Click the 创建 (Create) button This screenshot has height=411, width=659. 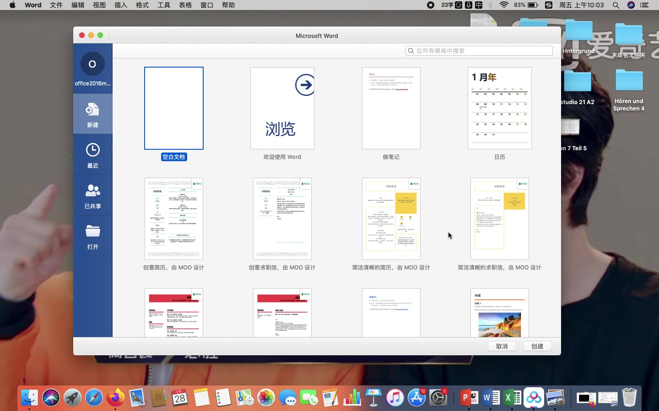pos(537,346)
